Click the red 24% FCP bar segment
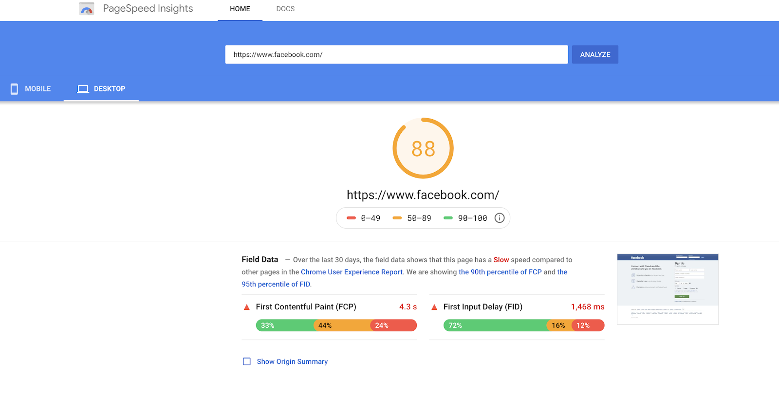 point(394,325)
